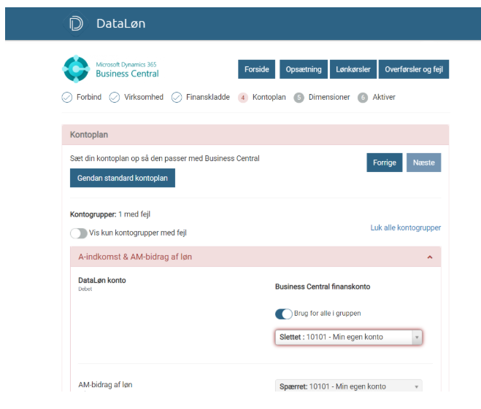Click the Finanskladde step checkmark icon

[177, 98]
